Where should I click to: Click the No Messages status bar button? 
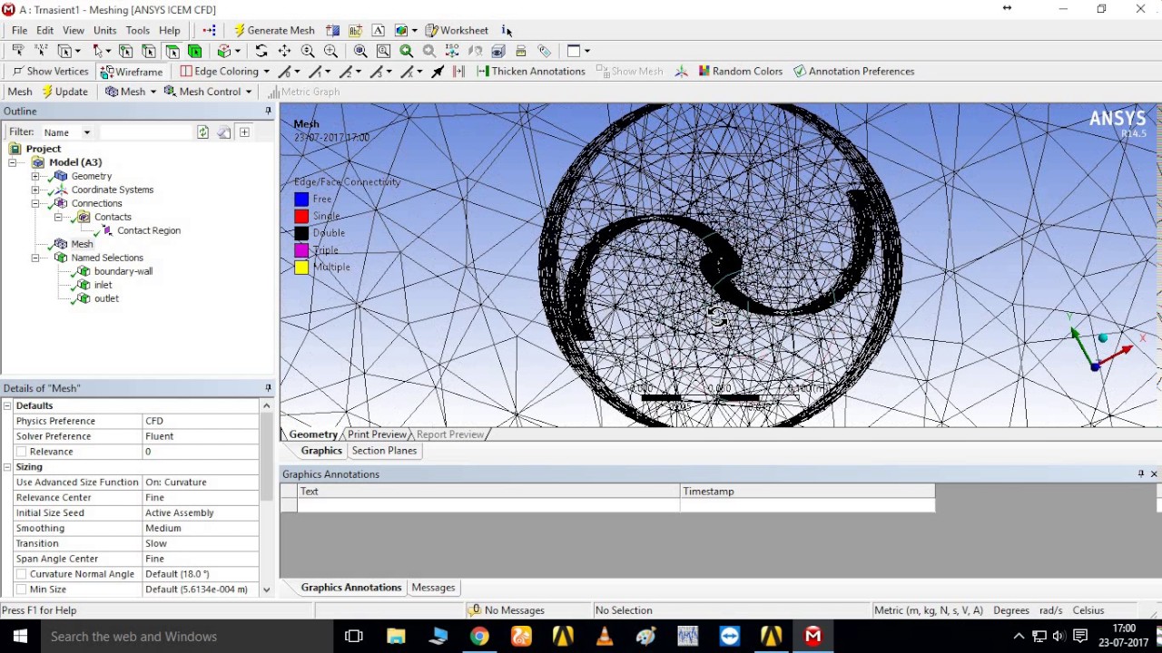coord(506,610)
